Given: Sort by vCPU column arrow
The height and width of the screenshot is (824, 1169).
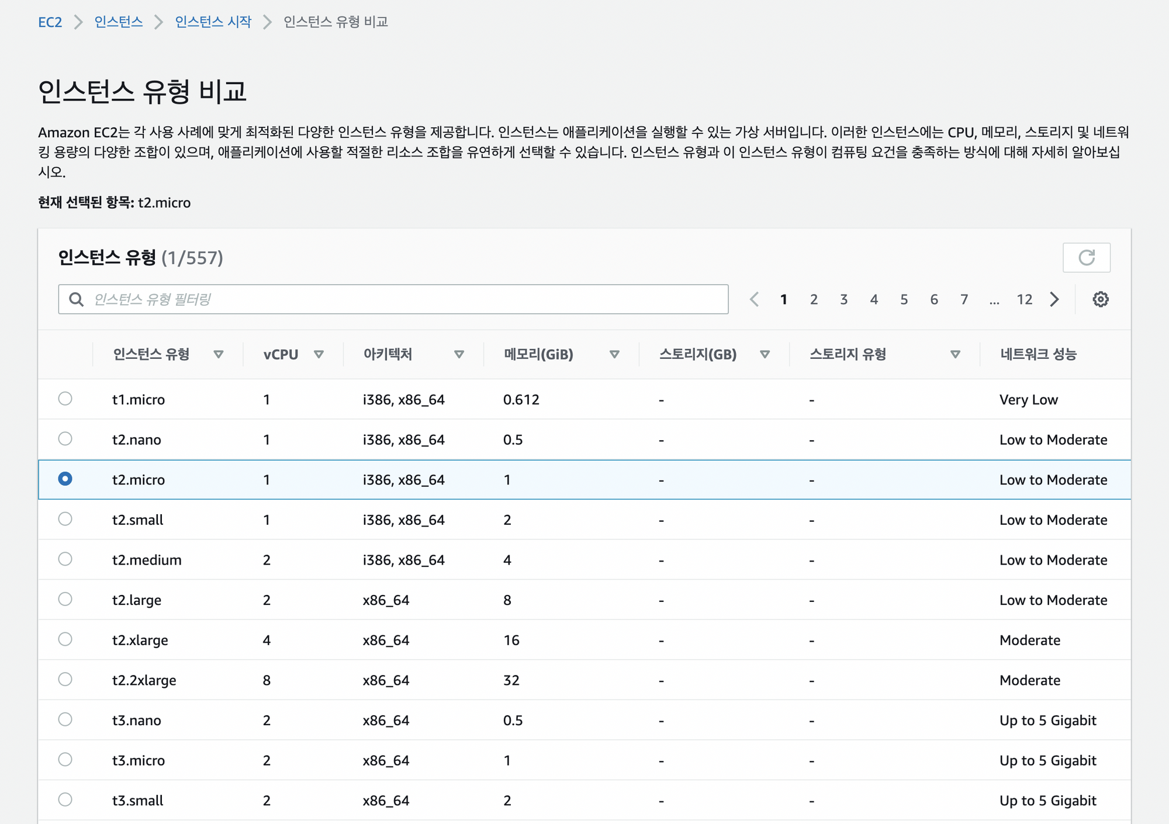Looking at the screenshot, I should (x=319, y=354).
